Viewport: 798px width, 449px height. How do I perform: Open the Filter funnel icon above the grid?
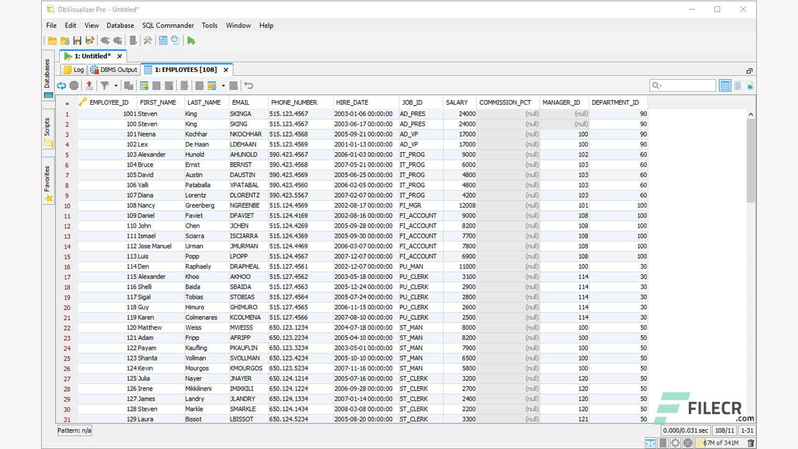click(x=105, y=85)
